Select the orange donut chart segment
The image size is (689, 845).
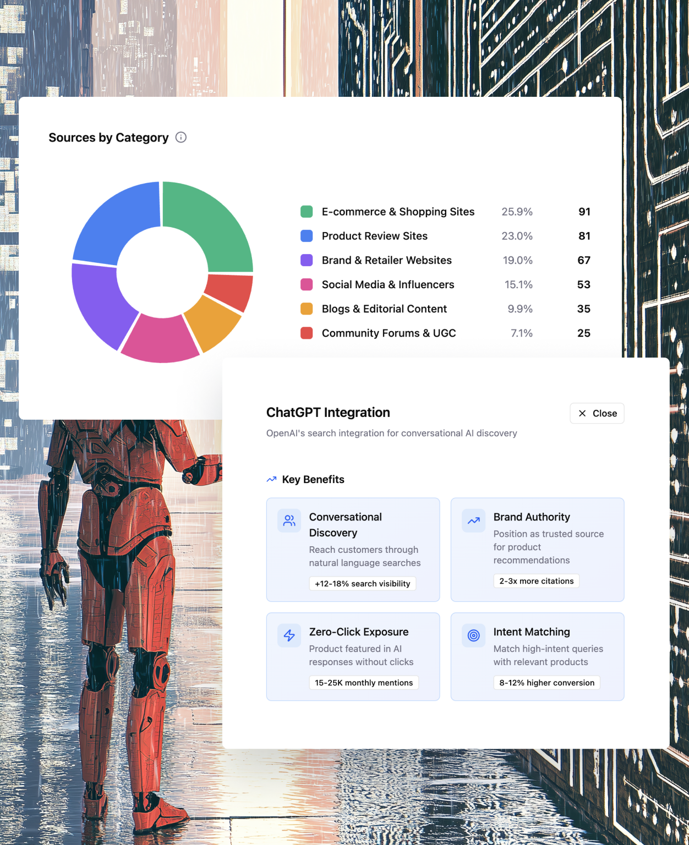(213, 323)
